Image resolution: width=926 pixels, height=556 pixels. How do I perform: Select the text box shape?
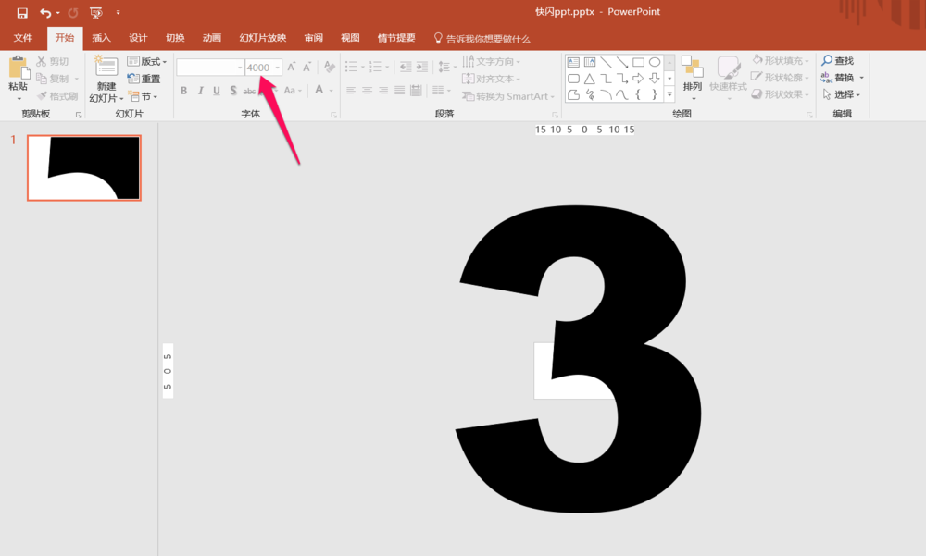[x=573, y=62]
